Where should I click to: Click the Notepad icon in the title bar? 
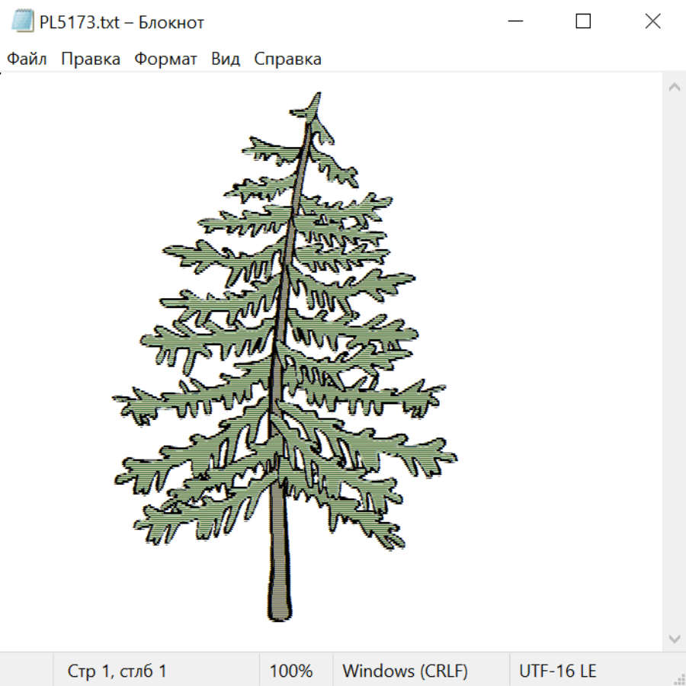(22, 21)
